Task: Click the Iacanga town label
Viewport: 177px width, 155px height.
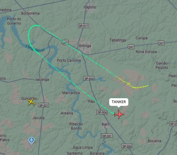Action: coord(42,80)
